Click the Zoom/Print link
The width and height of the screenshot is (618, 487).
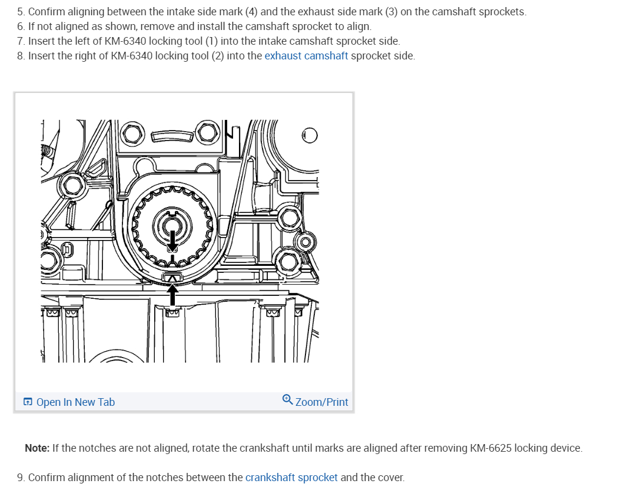pos(321,402)
